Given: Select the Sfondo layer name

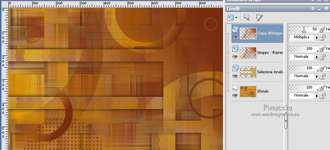Looking at the screenshot, I should coord(263,91).
